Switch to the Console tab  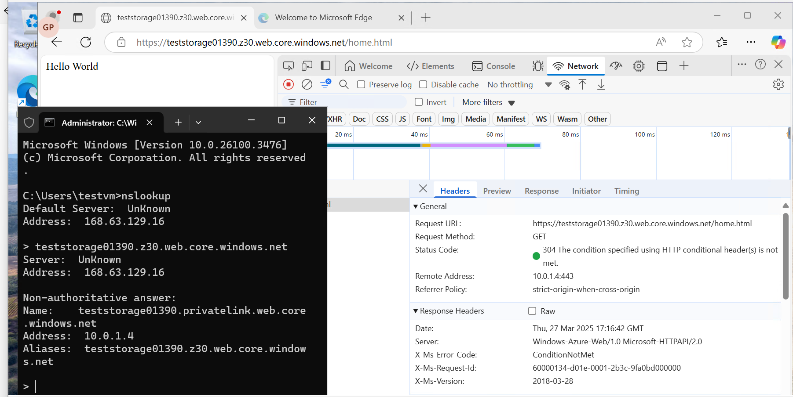pyautogui.click(x=493, y=66)
